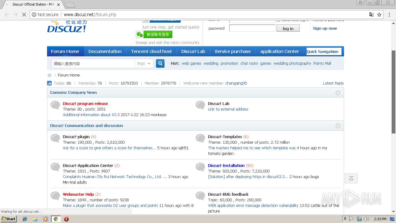Screen dimensions: 396x223
Task: Bookmark this page with the star
Action: point(379,15)
